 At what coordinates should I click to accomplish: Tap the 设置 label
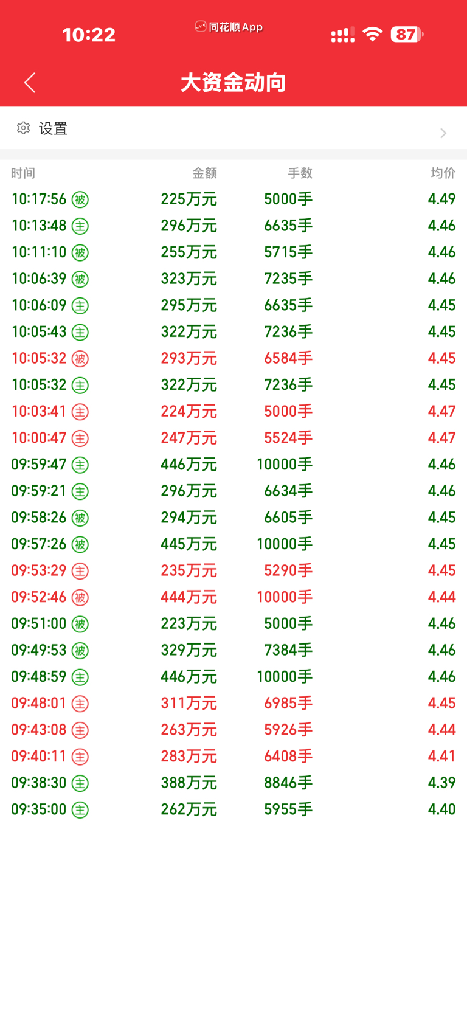54,129
